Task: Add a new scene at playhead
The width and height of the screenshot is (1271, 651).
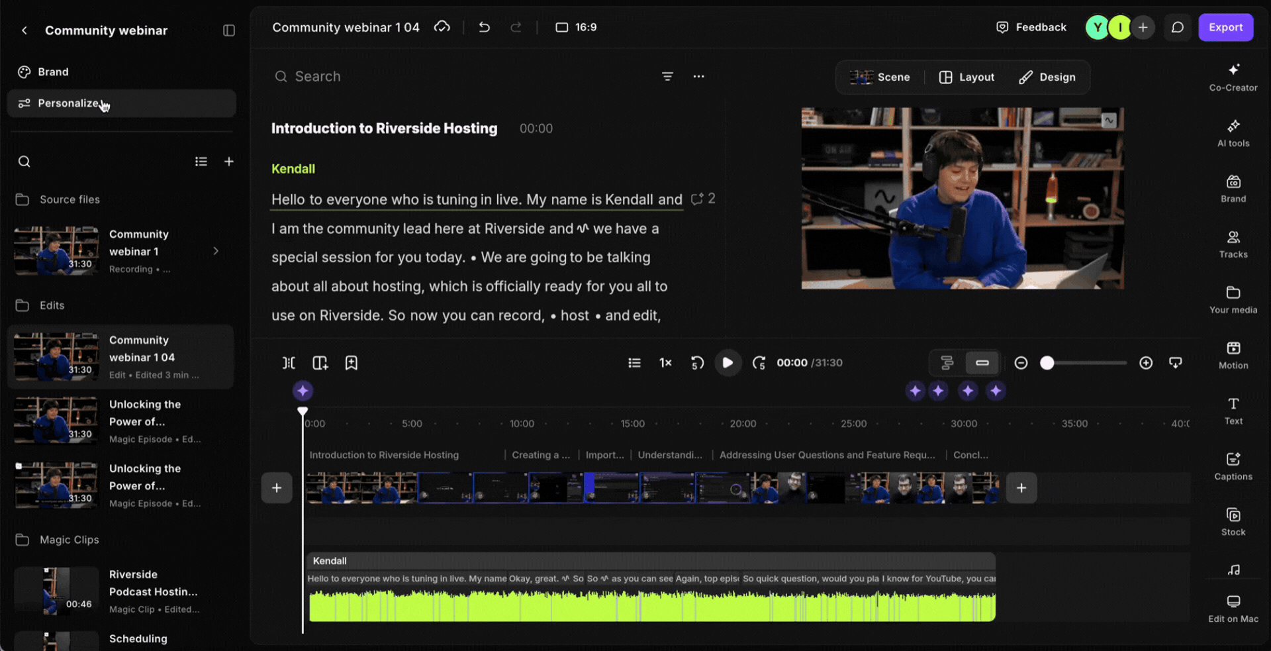Action: [x=320, y=363]
